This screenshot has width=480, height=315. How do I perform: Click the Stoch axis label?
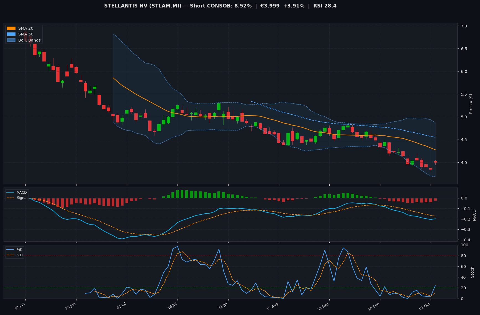472,272
